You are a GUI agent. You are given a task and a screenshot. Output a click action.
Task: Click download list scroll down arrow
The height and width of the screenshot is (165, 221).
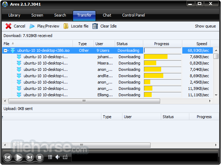click(x=216, y=95)
